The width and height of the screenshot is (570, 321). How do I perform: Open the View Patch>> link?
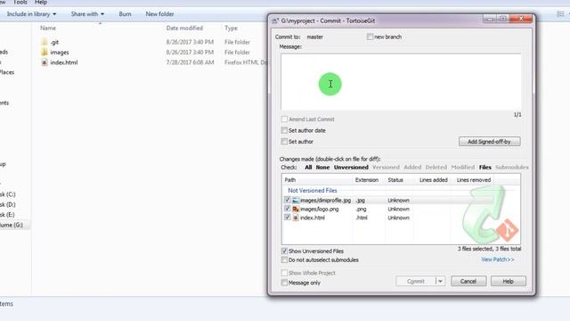coord(498,259)
